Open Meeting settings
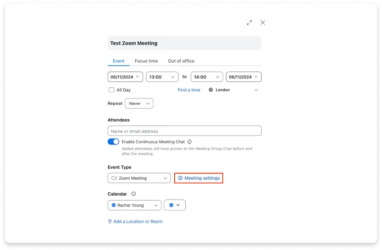This screenshot has width=382, height=250. click(x=198, y=178)
